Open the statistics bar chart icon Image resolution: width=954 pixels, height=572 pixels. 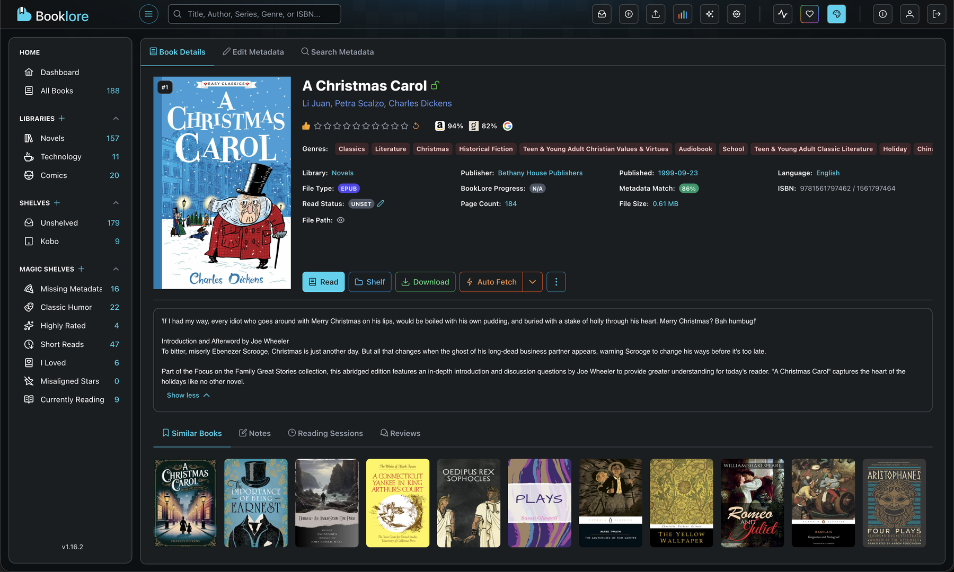[x=682, y=14]
